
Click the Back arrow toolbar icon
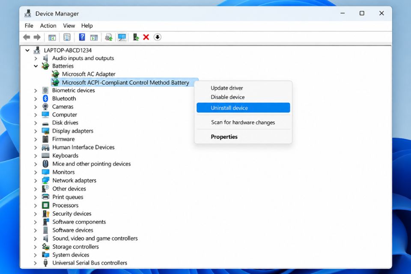pos(27,37)
